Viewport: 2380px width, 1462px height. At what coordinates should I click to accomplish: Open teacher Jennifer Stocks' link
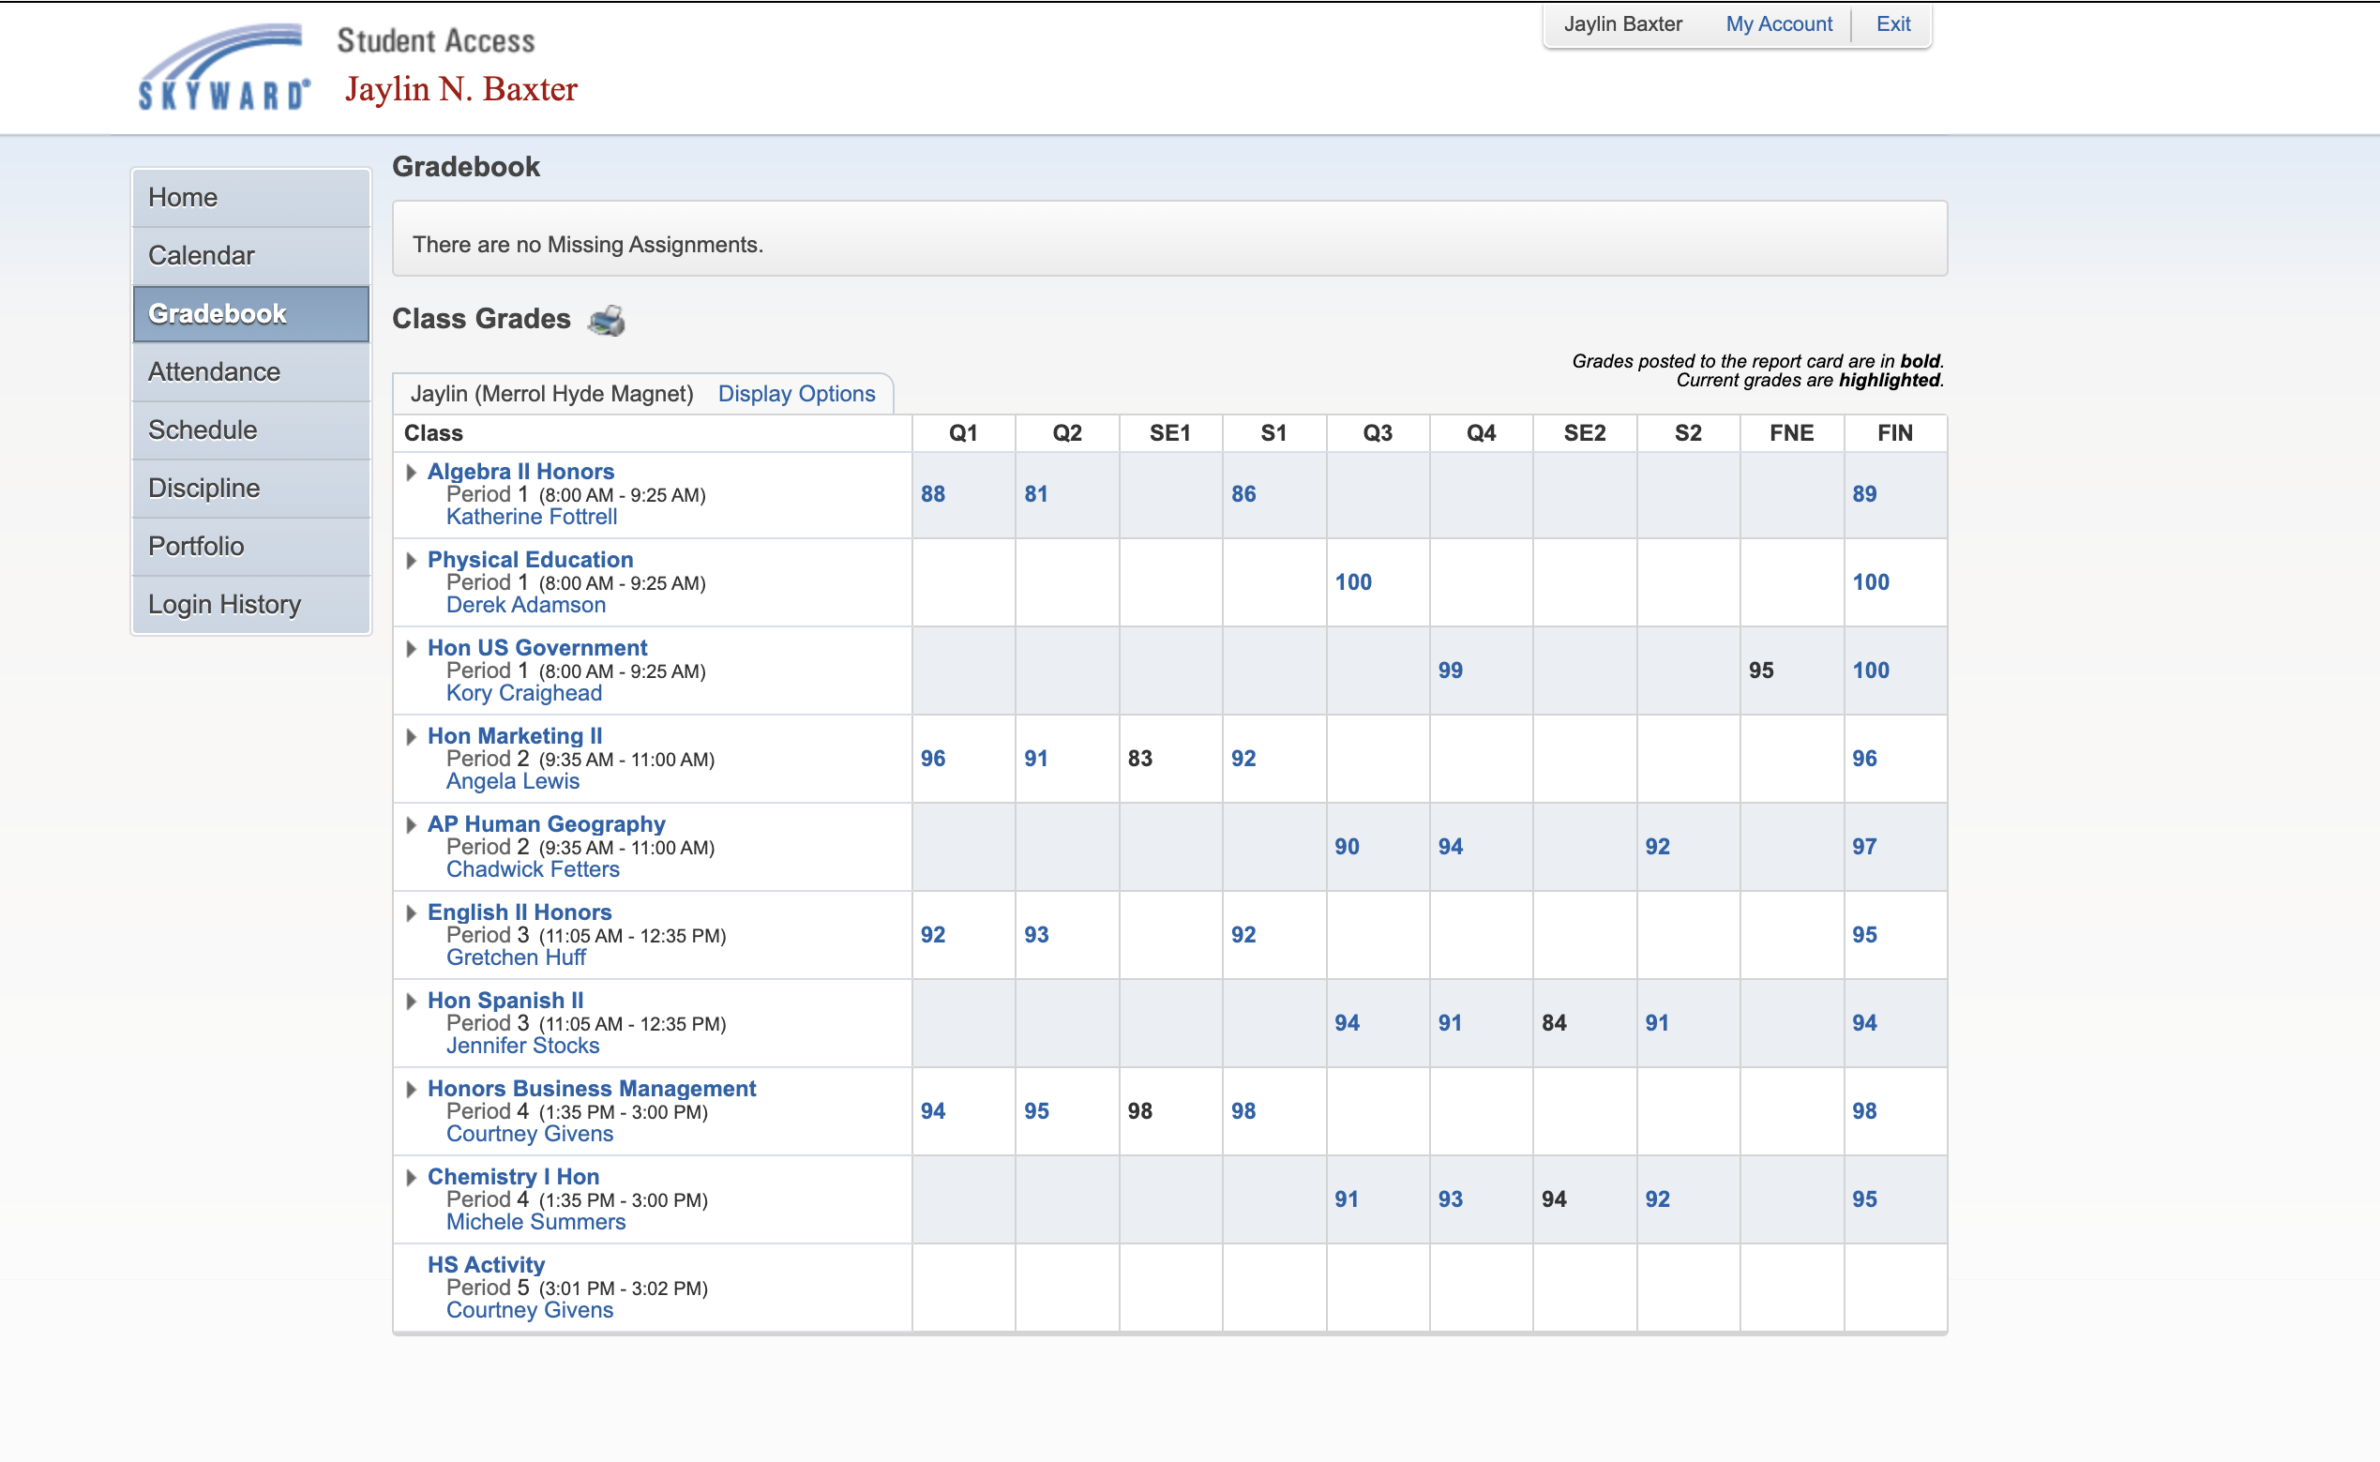tap(523, 1046)
